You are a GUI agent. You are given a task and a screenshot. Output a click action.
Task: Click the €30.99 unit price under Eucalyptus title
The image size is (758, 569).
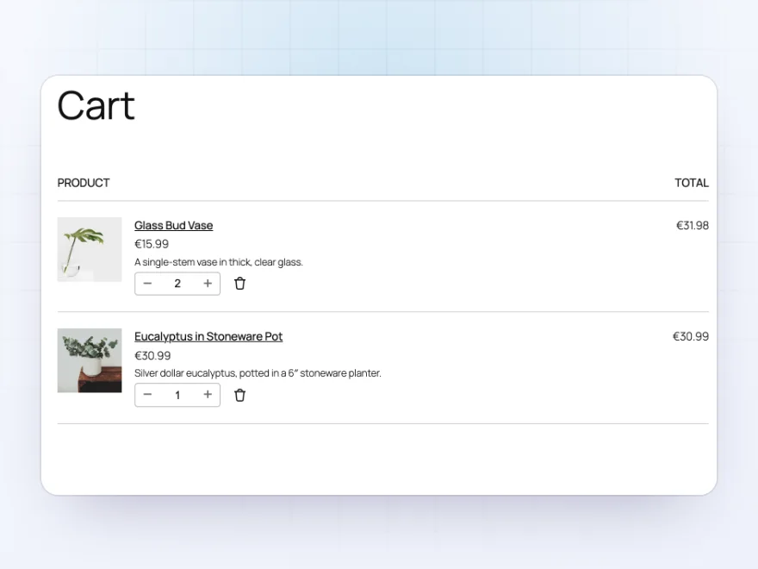point(152,355)
